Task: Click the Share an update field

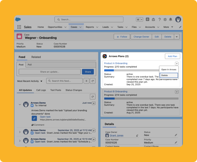Action: click(x=50, y=72)
